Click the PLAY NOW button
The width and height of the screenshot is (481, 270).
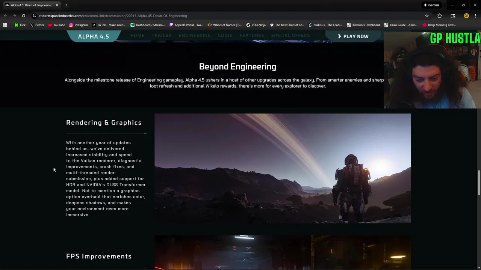click(353, 36)
